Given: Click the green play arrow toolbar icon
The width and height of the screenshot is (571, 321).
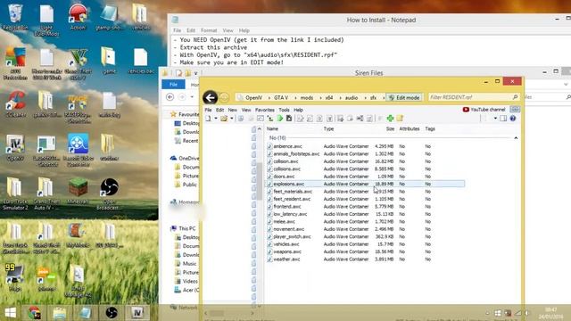Looking at the screenshot, I should [x=279, y=119].
